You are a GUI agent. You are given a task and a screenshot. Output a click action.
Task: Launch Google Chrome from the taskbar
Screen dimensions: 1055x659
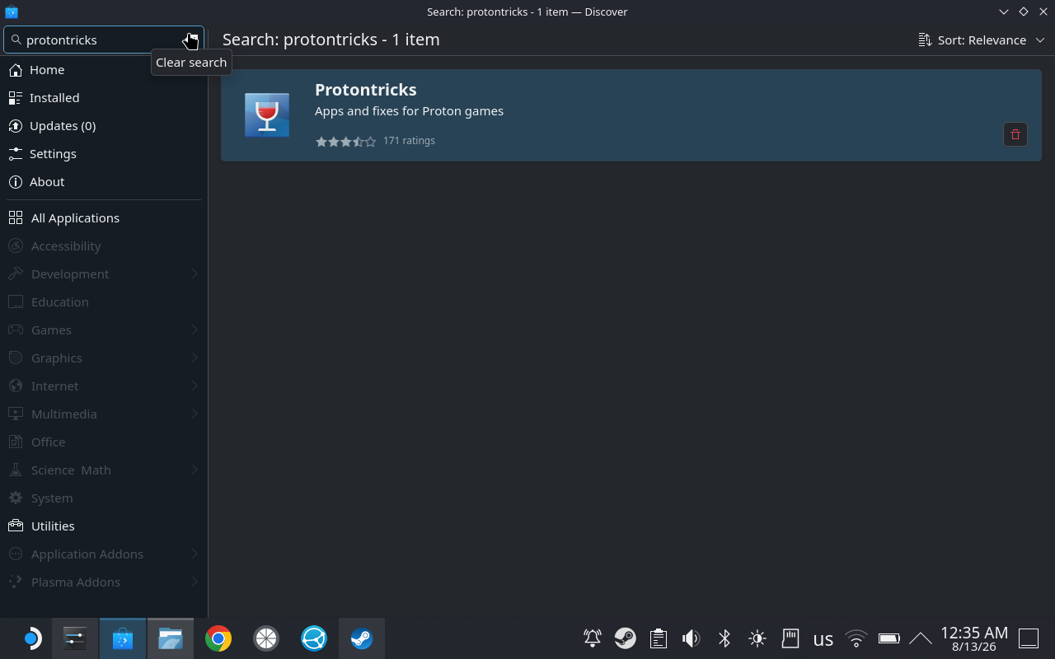point(218,638)
